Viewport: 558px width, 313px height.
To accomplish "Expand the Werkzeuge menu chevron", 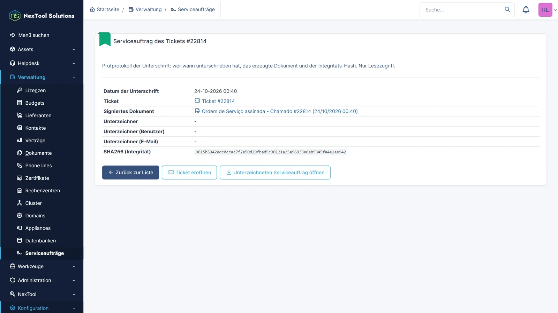I will pos(74,267).
